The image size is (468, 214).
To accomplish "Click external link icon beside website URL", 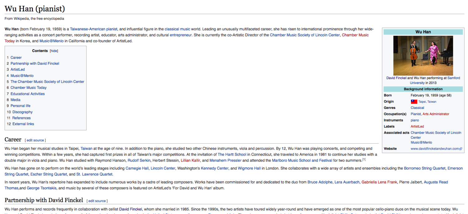I will (461, 149).
